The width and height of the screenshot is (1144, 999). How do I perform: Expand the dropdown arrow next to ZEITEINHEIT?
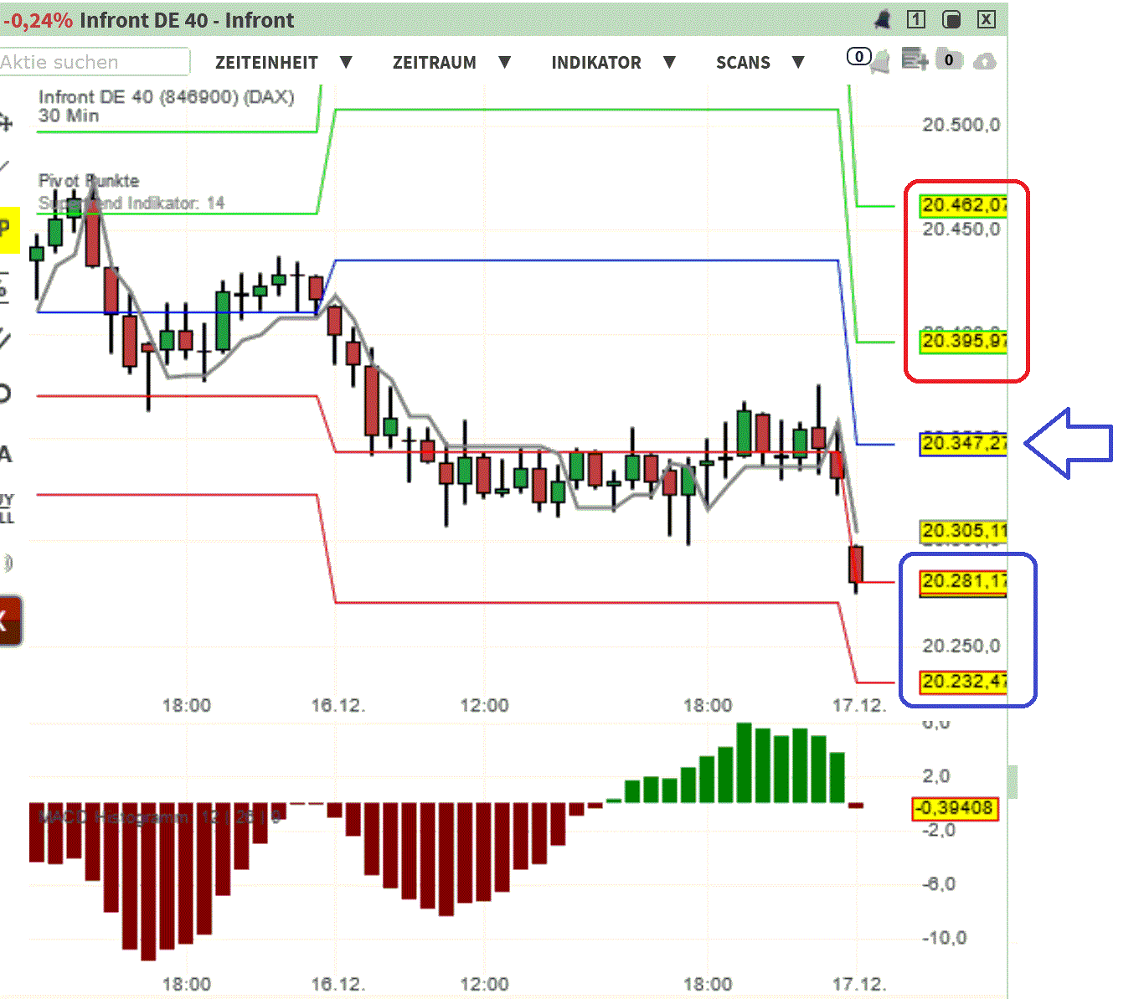click(x=346, y=62)
